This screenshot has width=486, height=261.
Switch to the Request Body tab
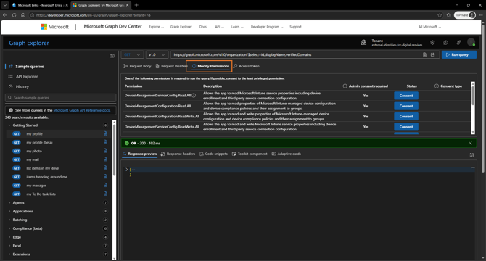[137, 66]
